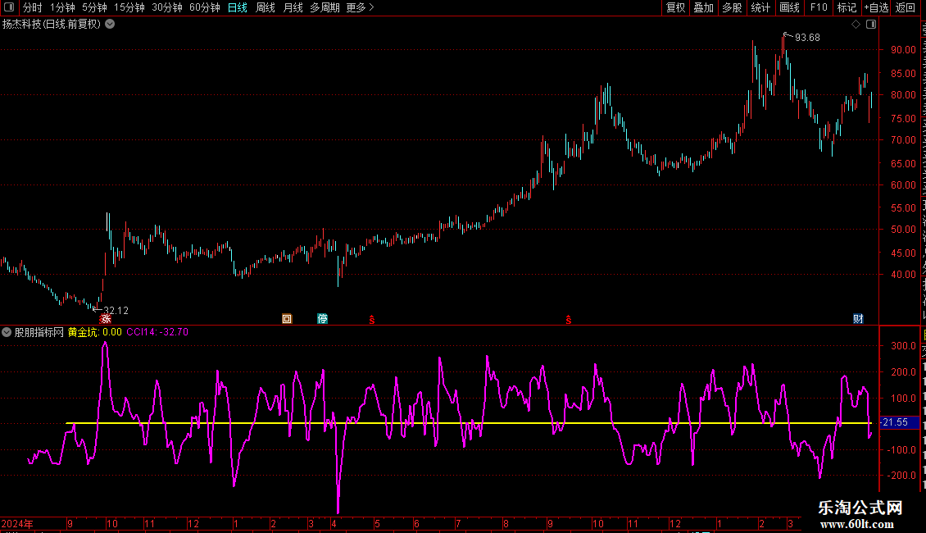Click the 90.00 price axis label
Screen dimensions: 926x533
pos(904,50)
